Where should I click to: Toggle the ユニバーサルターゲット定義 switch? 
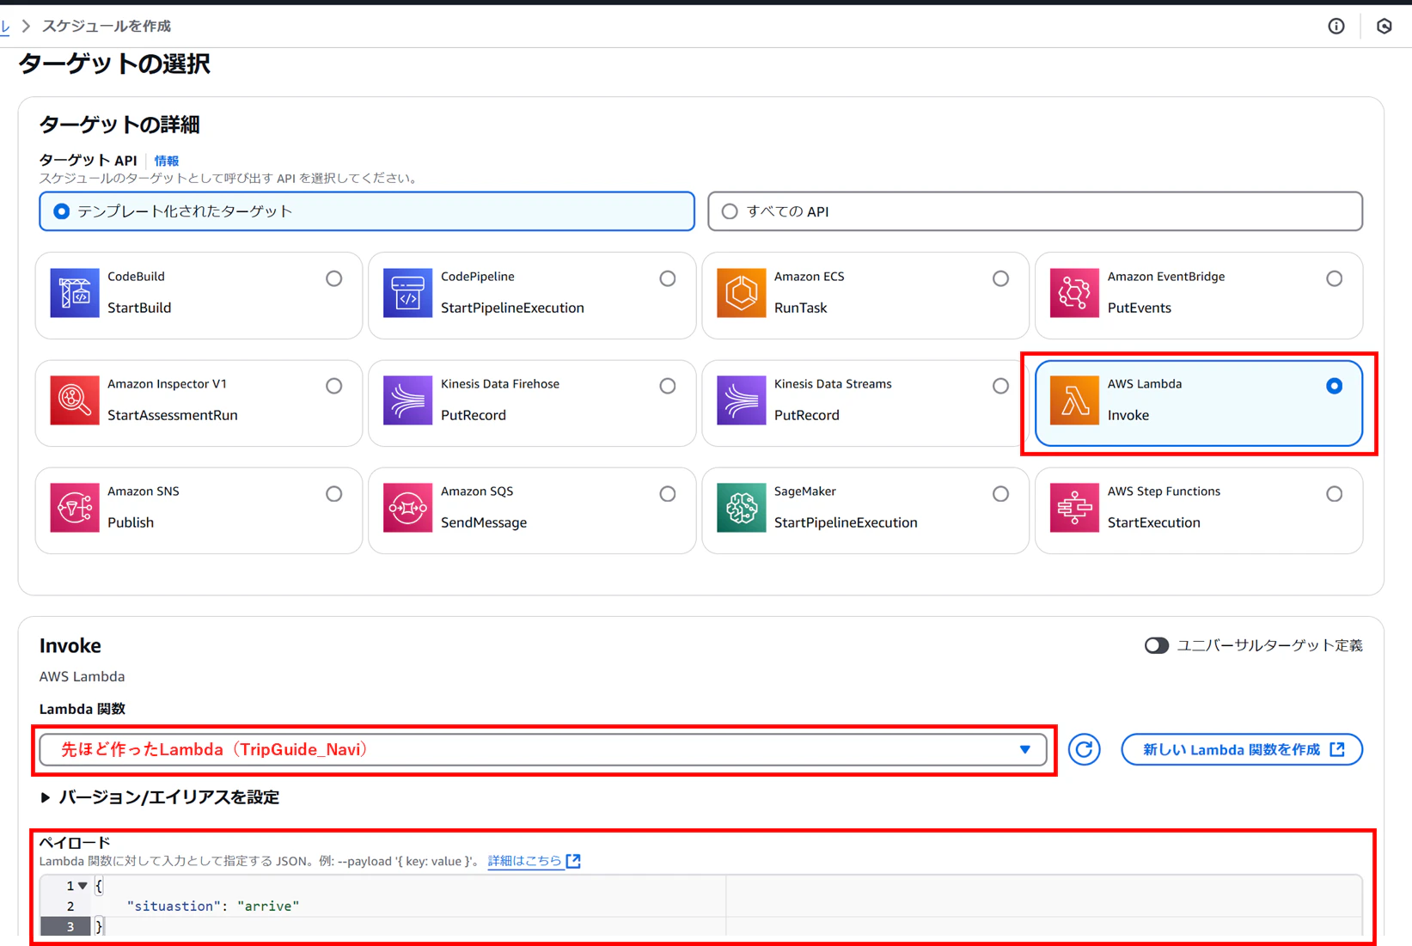click(1156, 645)
